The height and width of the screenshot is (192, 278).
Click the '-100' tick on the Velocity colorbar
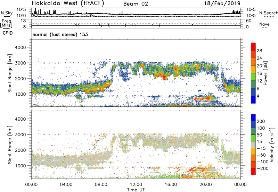(x=262, y=162)
